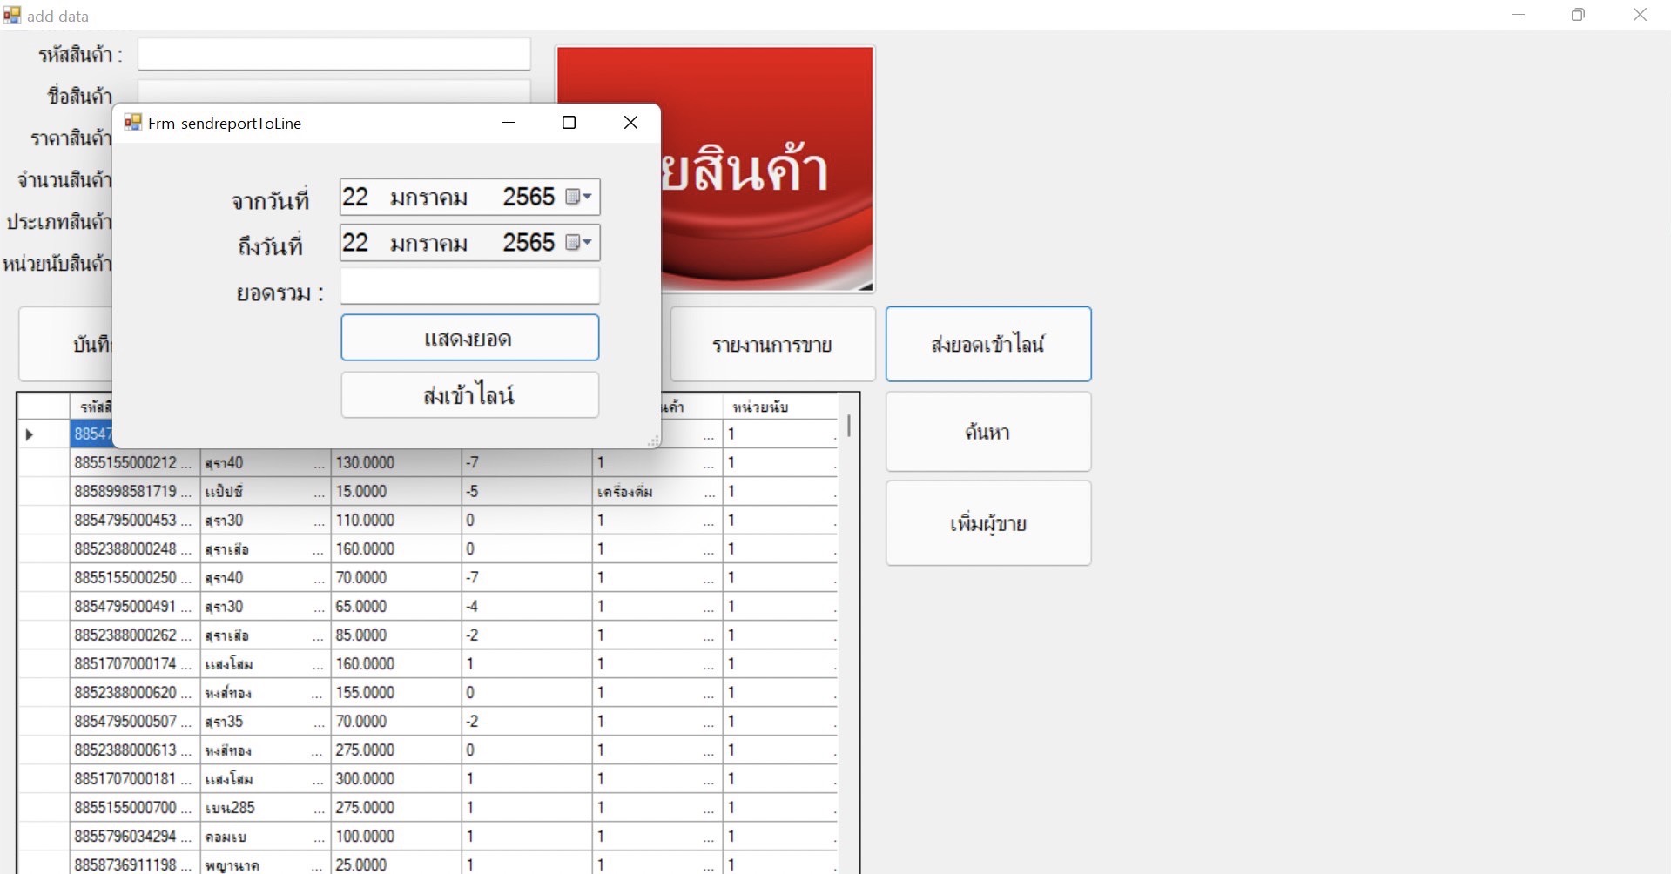Maximize the Frm_sendreportToLine dialog
Screen dimensions: 1671x874
pyautogui.click(x=569, y=123)
